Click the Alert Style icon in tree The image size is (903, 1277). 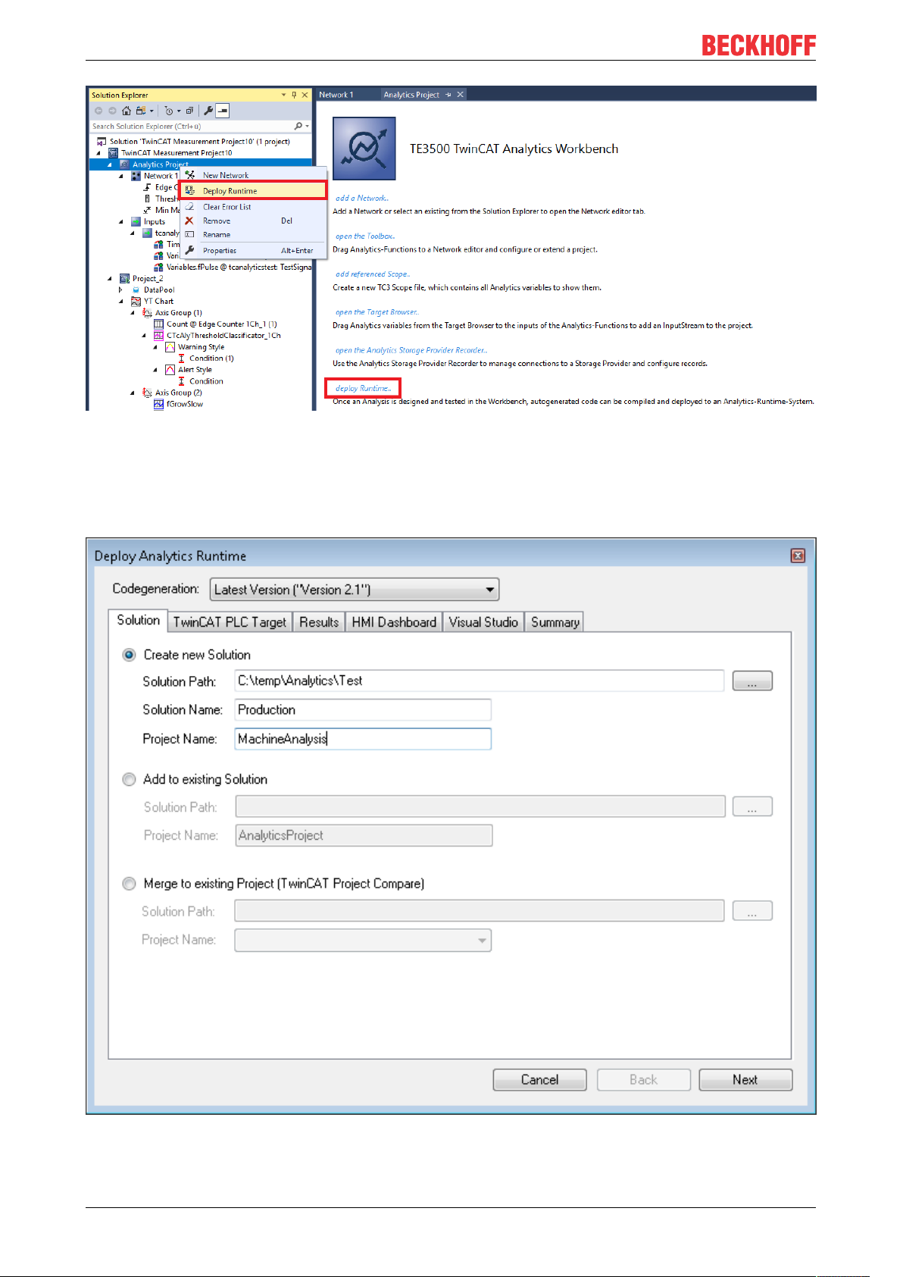[x=170, y=370]
